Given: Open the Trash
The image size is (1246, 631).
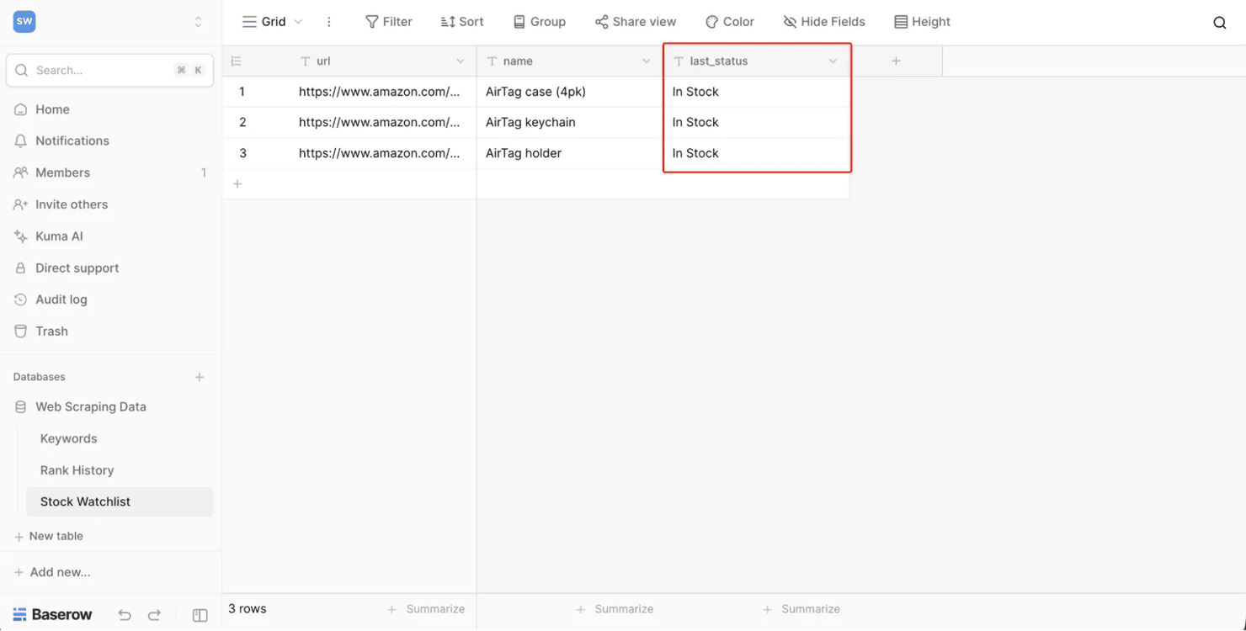Looking at the screenshot, I should [x=51, y=331].
